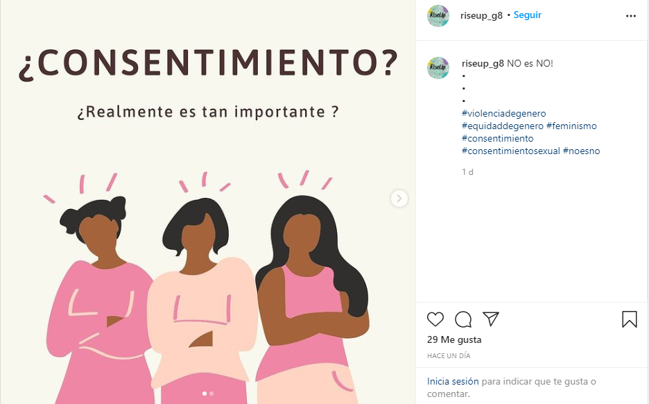
Task: Open the #equidaddegenero hashtag
Action: tap(503, 126)
